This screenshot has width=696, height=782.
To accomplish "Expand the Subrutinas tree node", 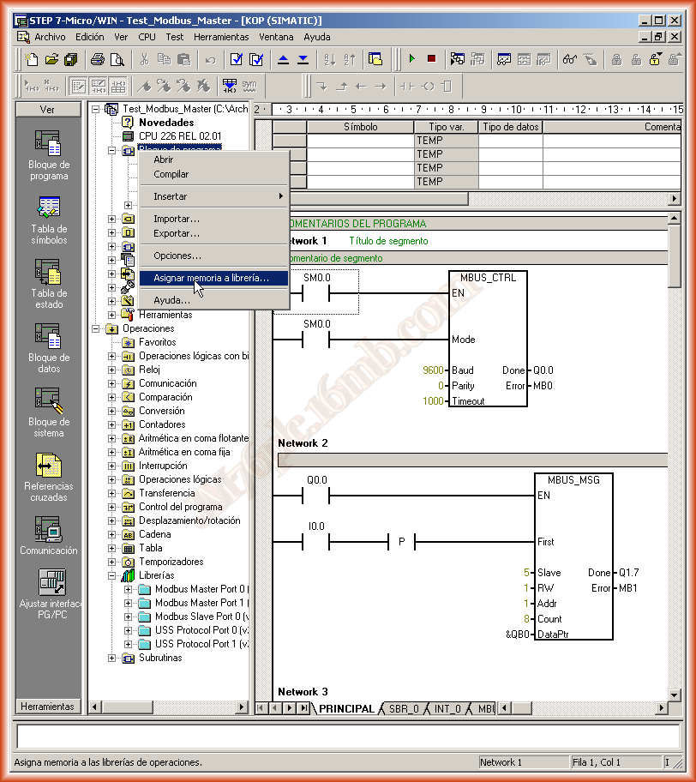I will pyautogui.click(x=112, y=658).
